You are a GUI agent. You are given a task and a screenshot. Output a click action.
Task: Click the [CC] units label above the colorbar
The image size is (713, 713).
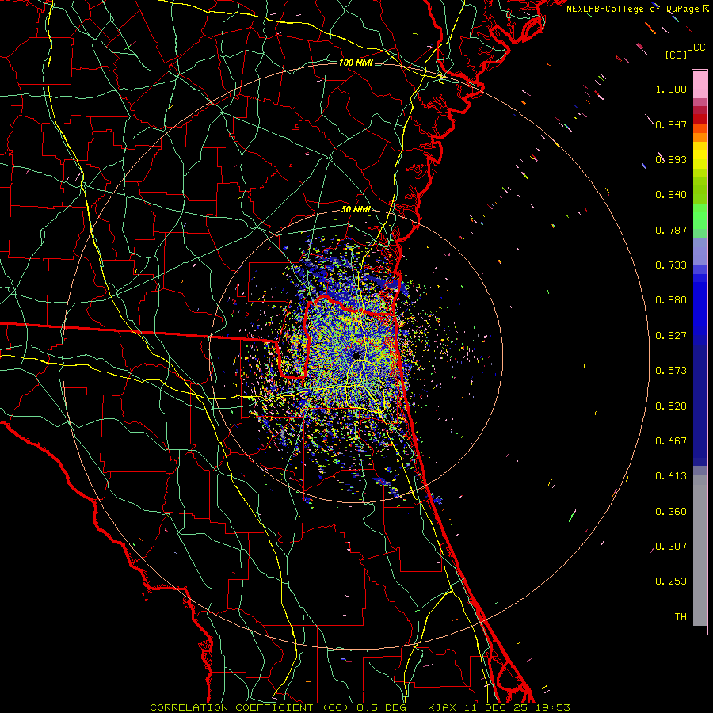coord(677,55)
